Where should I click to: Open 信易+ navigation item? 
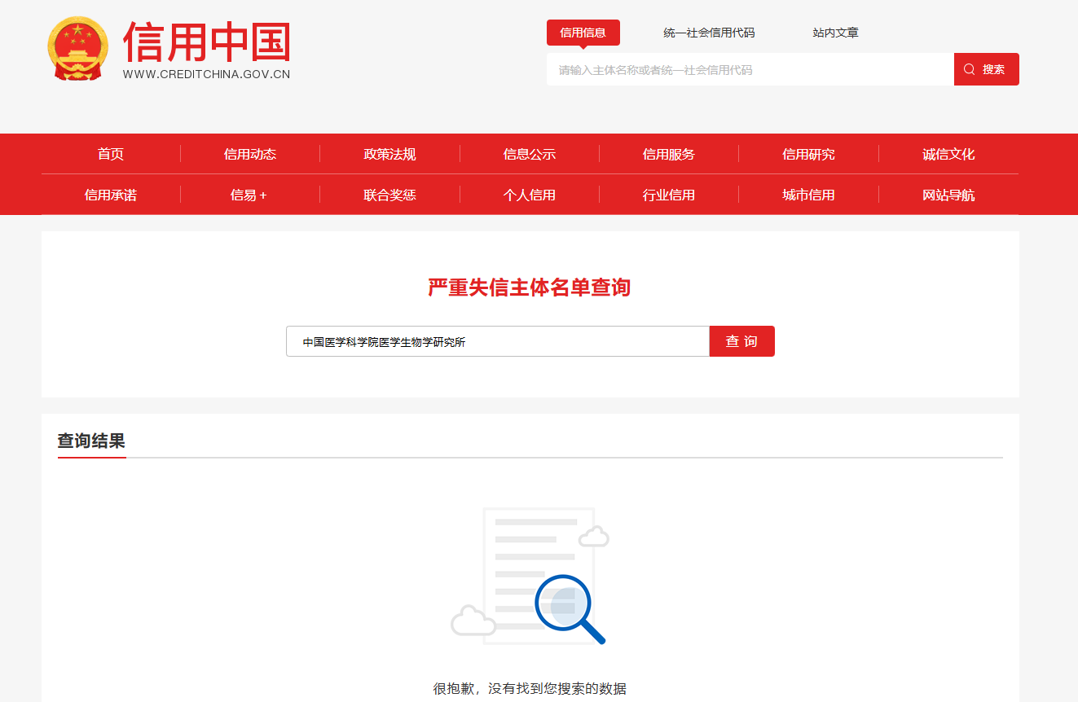tap(249, 195)
